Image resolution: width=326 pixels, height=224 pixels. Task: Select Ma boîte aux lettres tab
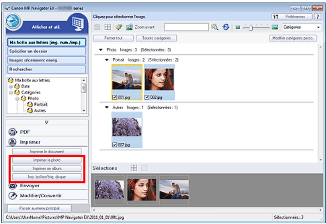[47, 42]
